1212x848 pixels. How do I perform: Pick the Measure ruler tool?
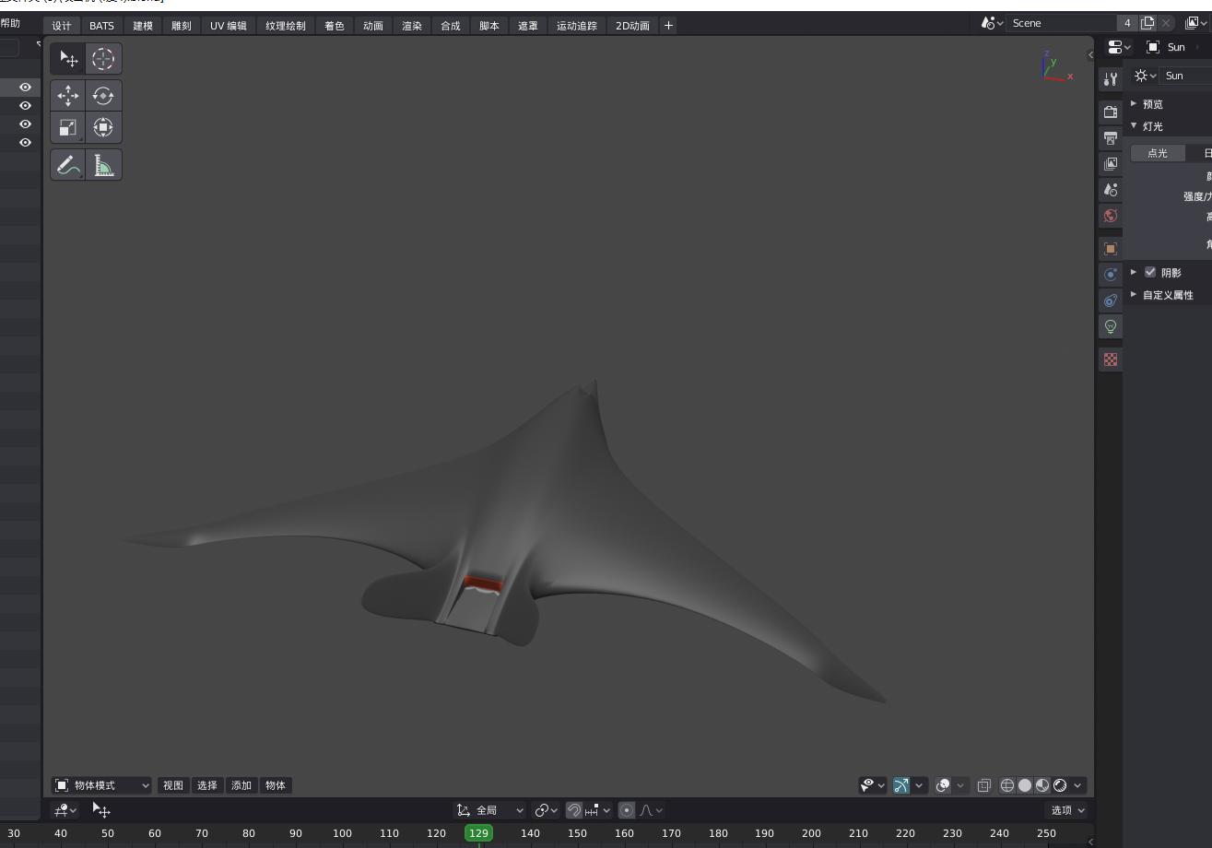[x=103, y=165]
